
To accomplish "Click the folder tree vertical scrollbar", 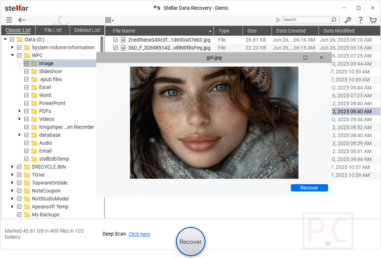I will (x=102, y=44).
